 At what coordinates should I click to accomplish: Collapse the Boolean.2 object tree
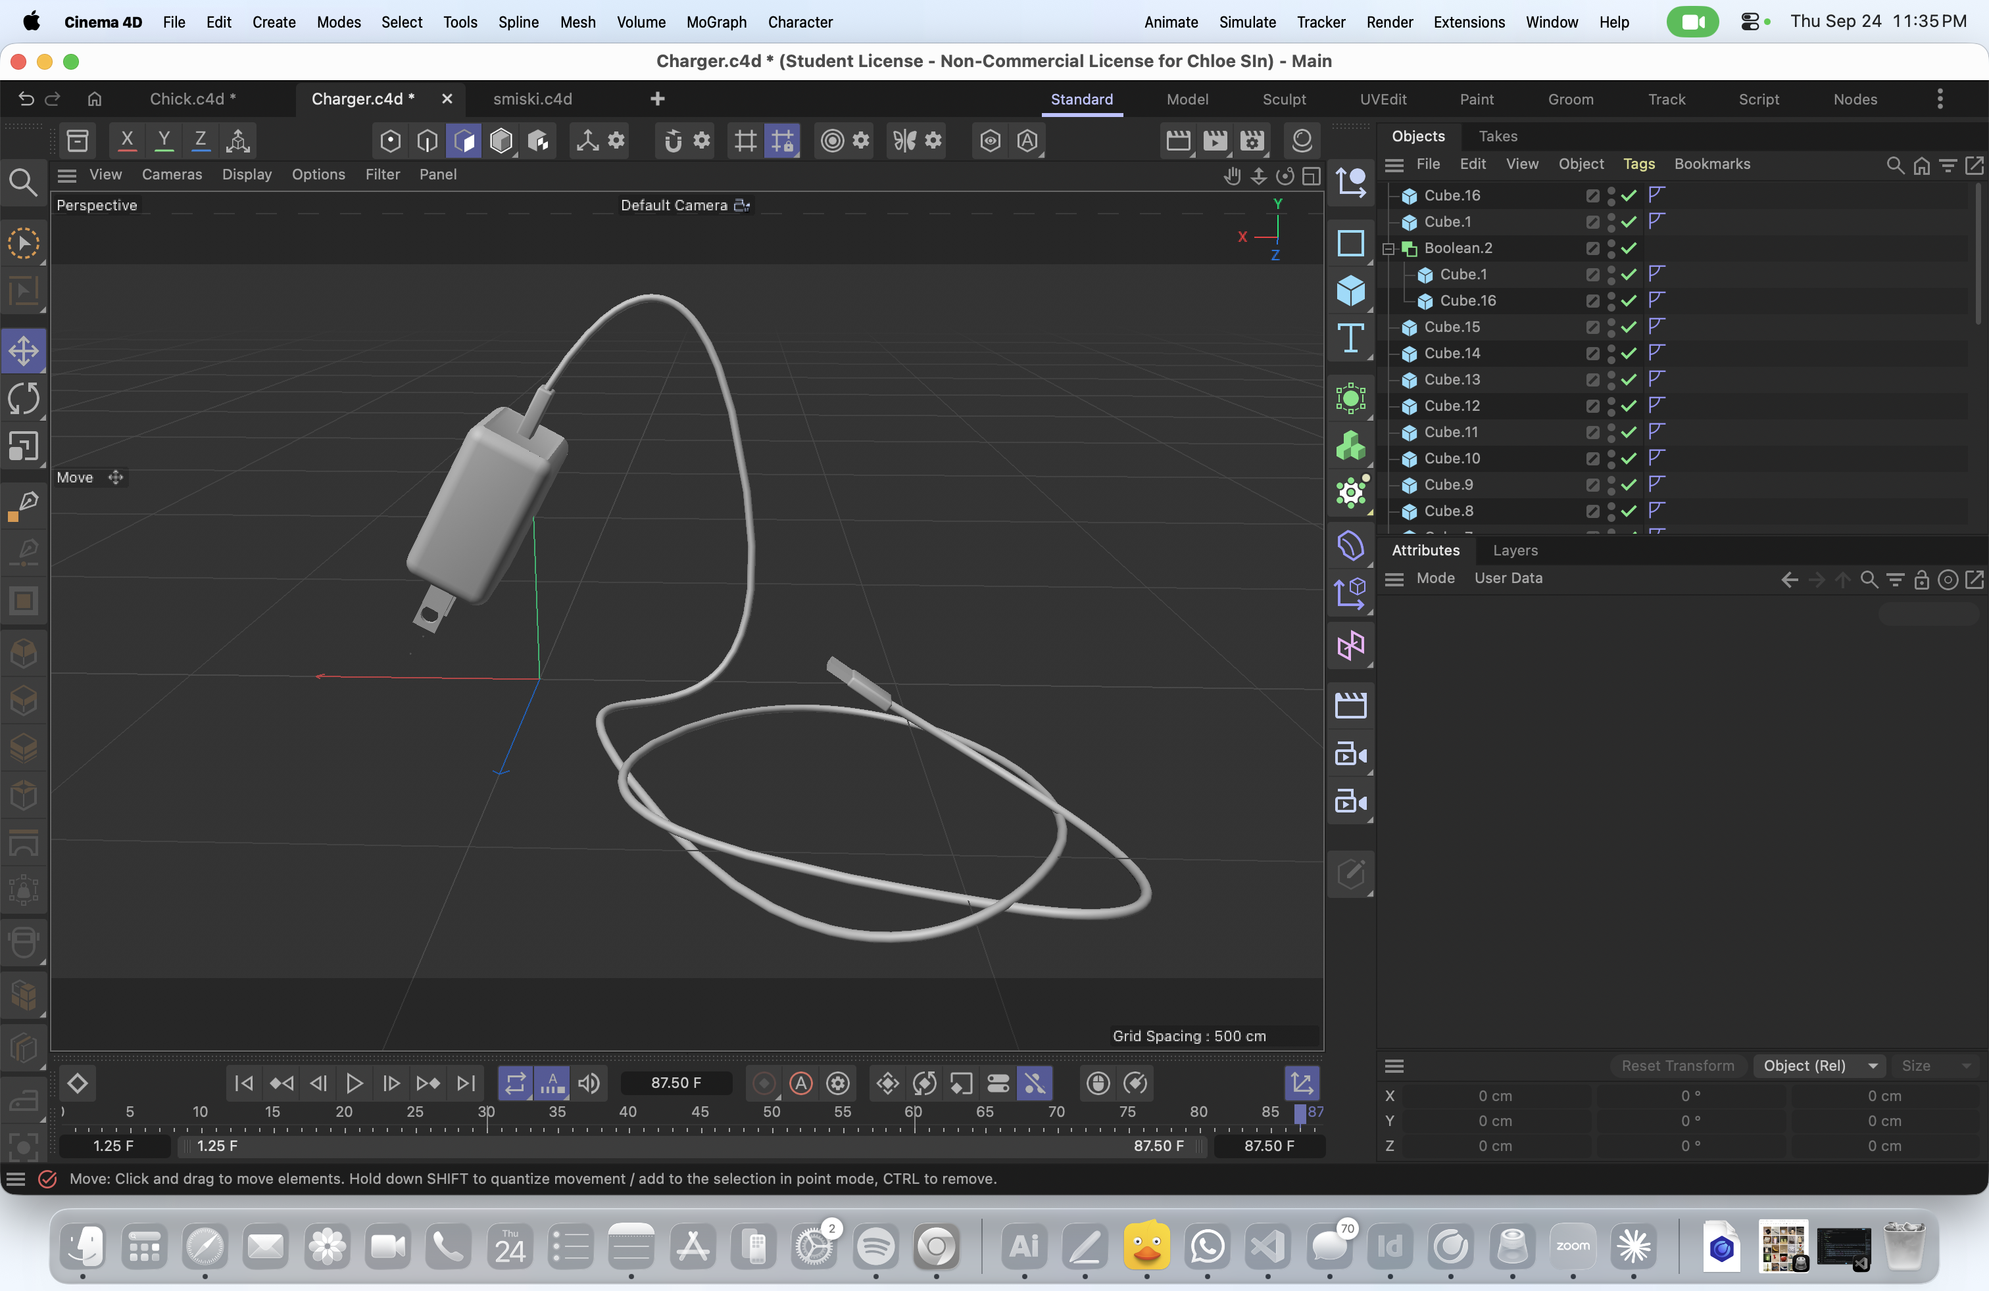click(1389, 249)
